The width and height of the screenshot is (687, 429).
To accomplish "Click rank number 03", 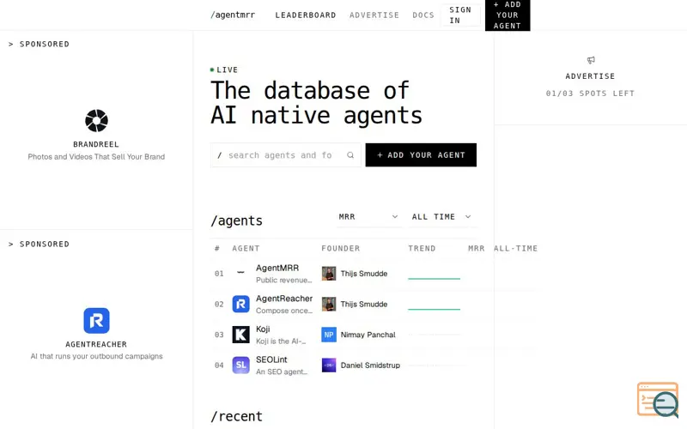I will 219,335.
